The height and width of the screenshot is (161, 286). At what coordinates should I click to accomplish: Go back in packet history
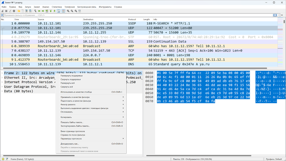[39, 11]
